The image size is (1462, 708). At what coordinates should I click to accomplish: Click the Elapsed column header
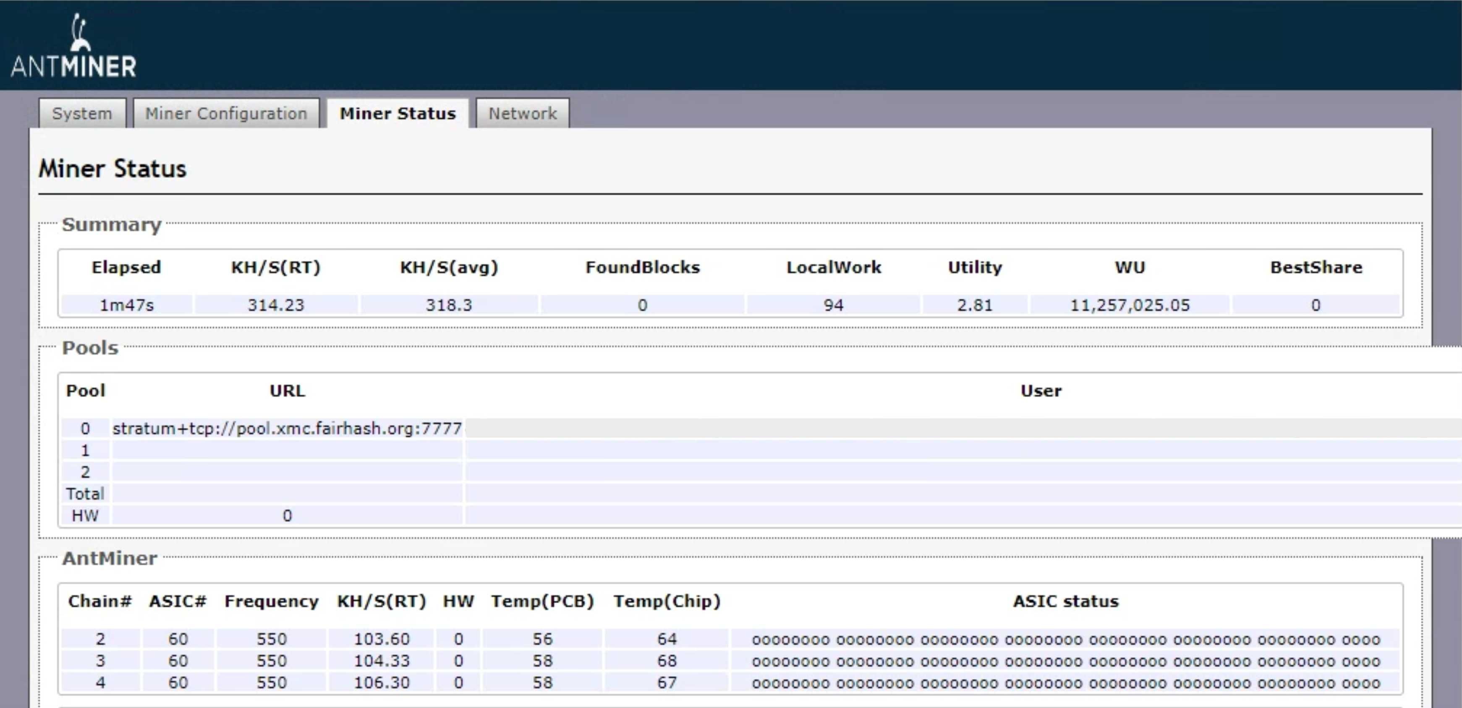pyautogui.click(x=127, y=267)
